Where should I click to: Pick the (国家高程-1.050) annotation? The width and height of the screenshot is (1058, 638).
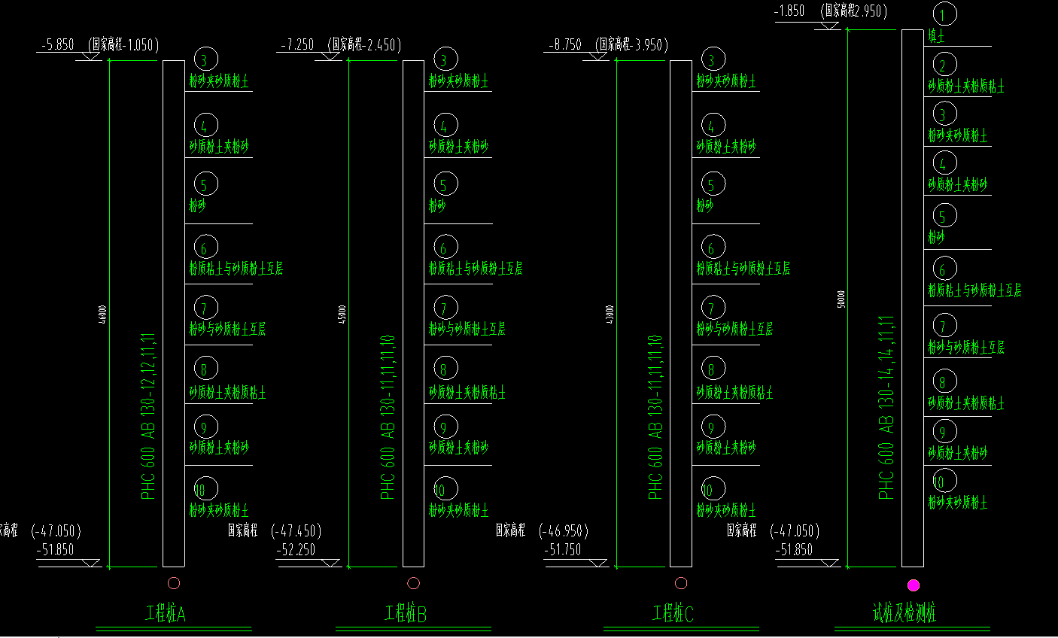click(x=124, y=44)
